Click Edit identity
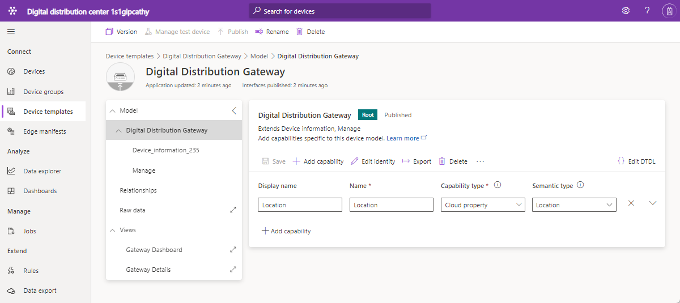 [373, 161]
